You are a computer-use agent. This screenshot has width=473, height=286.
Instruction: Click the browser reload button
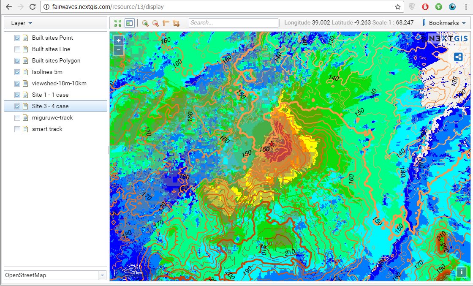click(x=33, y=7)
